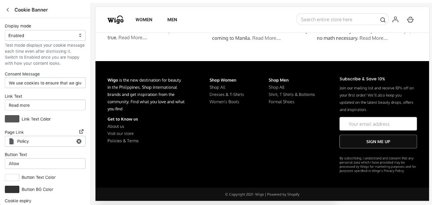Open the Women's Boots footer link
The height and width of the screenshot is (205, 432).
[224, 102]
